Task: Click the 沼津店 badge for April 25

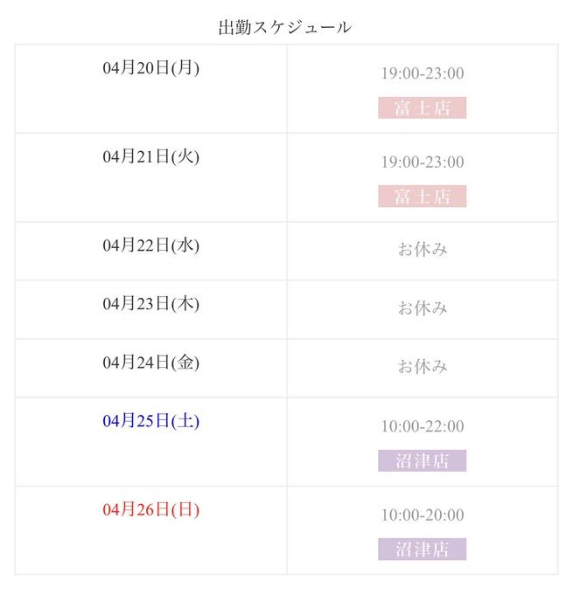Action: click(x=422, y=461)
